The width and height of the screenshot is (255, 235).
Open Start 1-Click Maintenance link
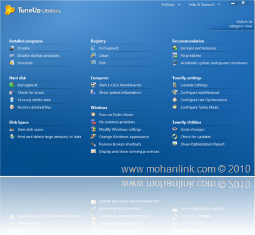pos(120,85)
